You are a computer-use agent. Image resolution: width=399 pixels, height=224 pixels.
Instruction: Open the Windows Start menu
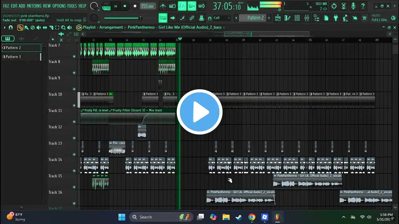(122, 217)
